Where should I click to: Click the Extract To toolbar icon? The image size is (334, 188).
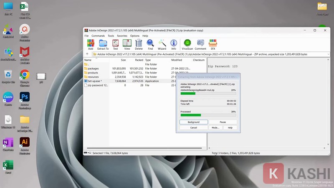tap(103, 45)
